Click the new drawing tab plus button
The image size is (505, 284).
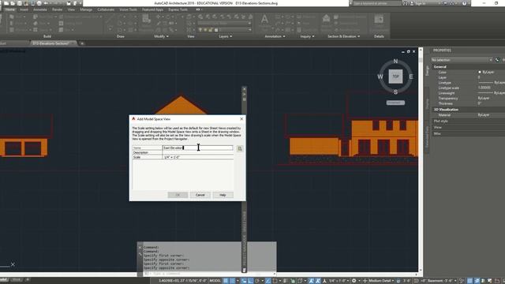click(82, 43)
